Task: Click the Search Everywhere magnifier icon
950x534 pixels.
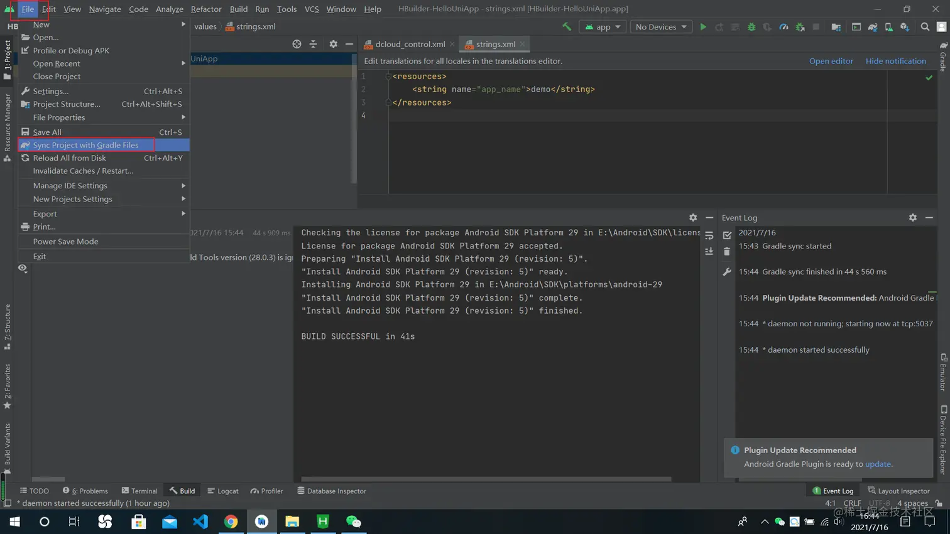Action: tap(925, 27)
